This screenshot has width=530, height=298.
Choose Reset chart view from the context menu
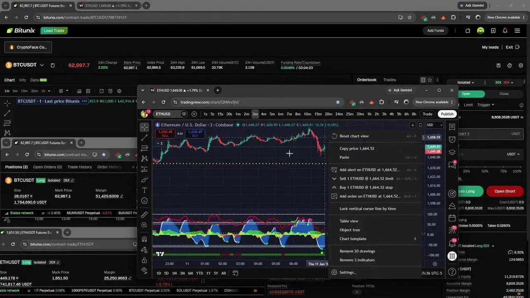(354, 136)
